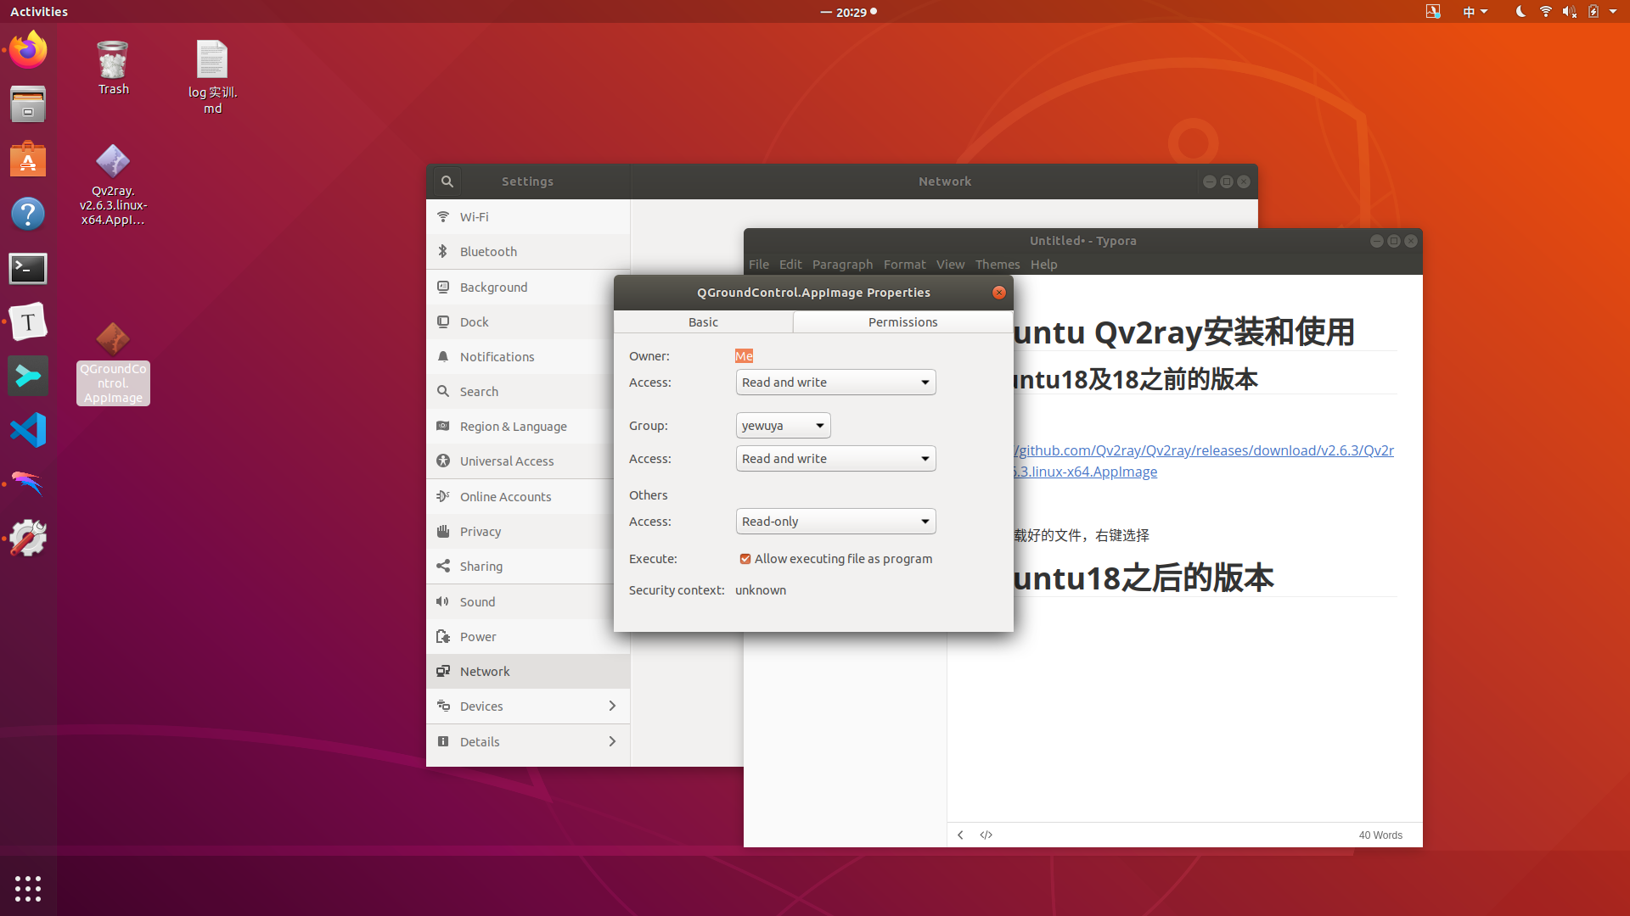
Task: Open the system volume indicator icon
Action: coord(1569,12)
